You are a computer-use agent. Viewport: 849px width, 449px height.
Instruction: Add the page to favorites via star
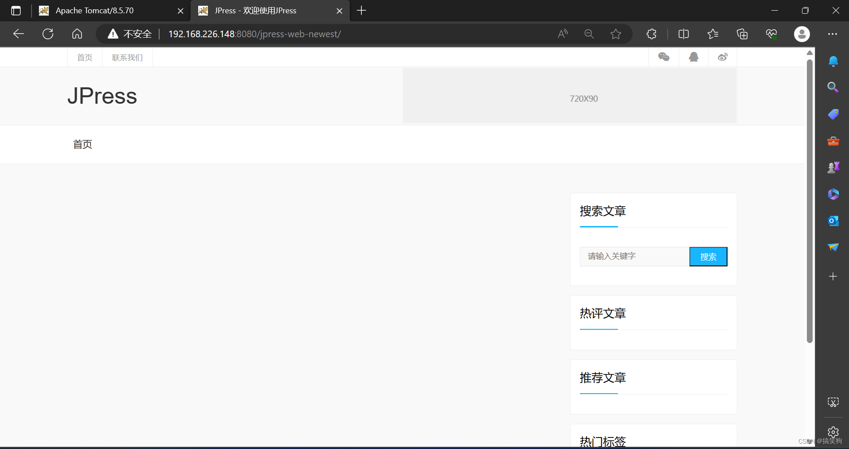pyautogui.click(x=616, y=34)
